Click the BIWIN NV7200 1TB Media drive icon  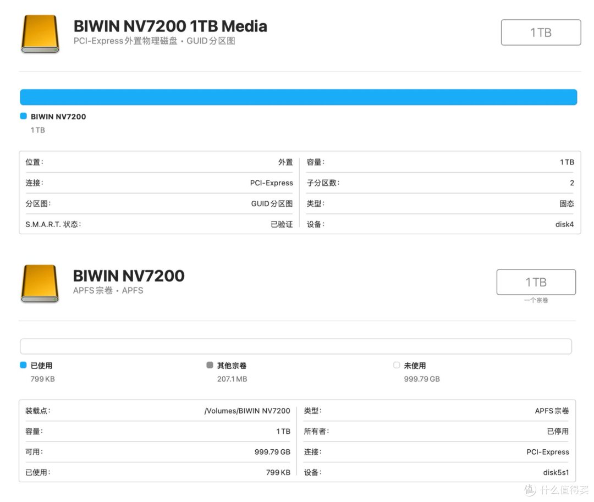pyautogui.click(x=40, y=34)
